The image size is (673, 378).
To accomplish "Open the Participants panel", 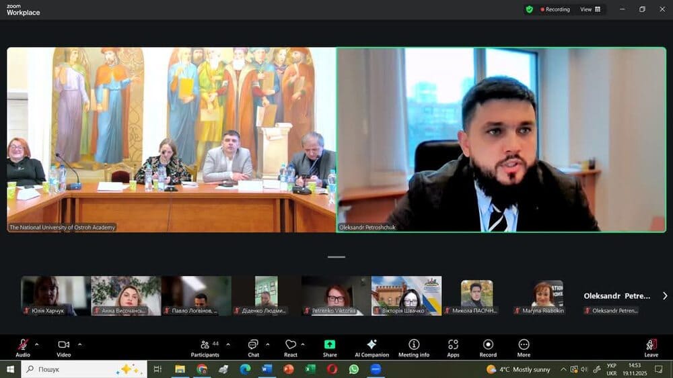I will (205, 348).
